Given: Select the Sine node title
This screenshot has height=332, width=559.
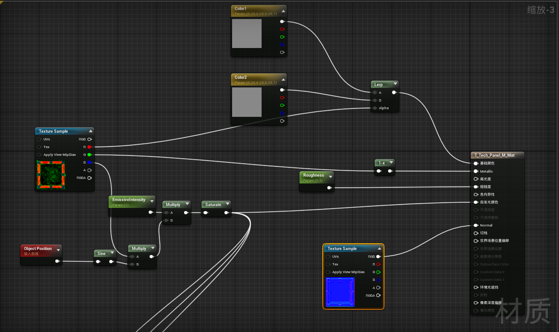Looking at the screenshot, I should (x=102, y=254).
